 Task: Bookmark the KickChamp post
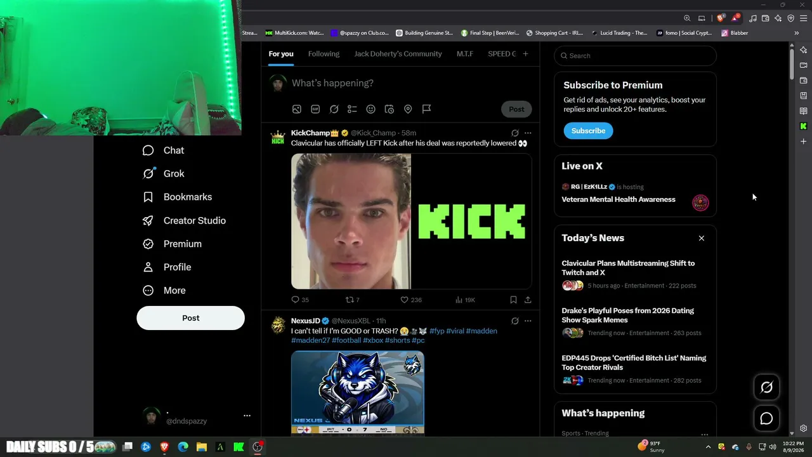point(513,300)
